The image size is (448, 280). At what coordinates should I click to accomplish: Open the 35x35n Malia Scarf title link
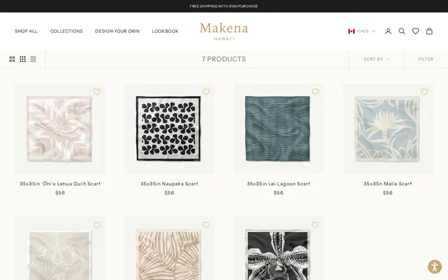tap(388, 184)
